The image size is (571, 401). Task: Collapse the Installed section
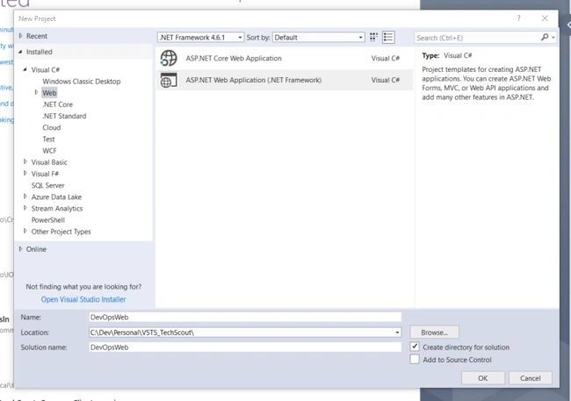[x=21, y=52]
